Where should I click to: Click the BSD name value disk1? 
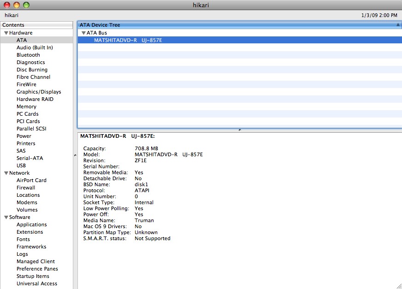coord(141,184)
